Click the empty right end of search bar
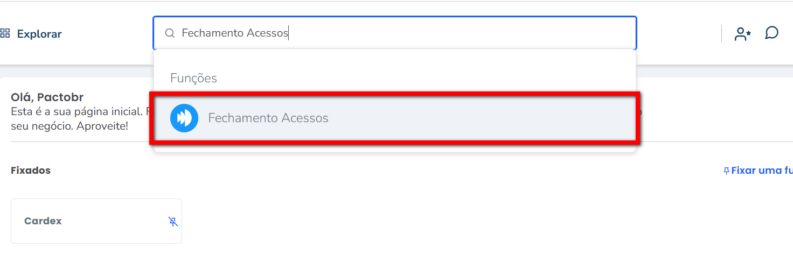Screen dimensions: 793x255 click(539, 33)
